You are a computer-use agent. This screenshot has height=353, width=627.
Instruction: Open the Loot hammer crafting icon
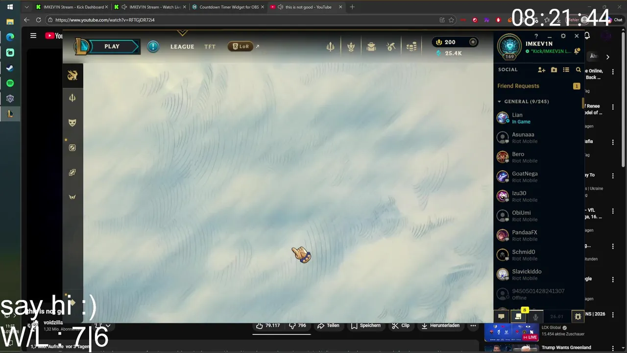click(391, 47)
